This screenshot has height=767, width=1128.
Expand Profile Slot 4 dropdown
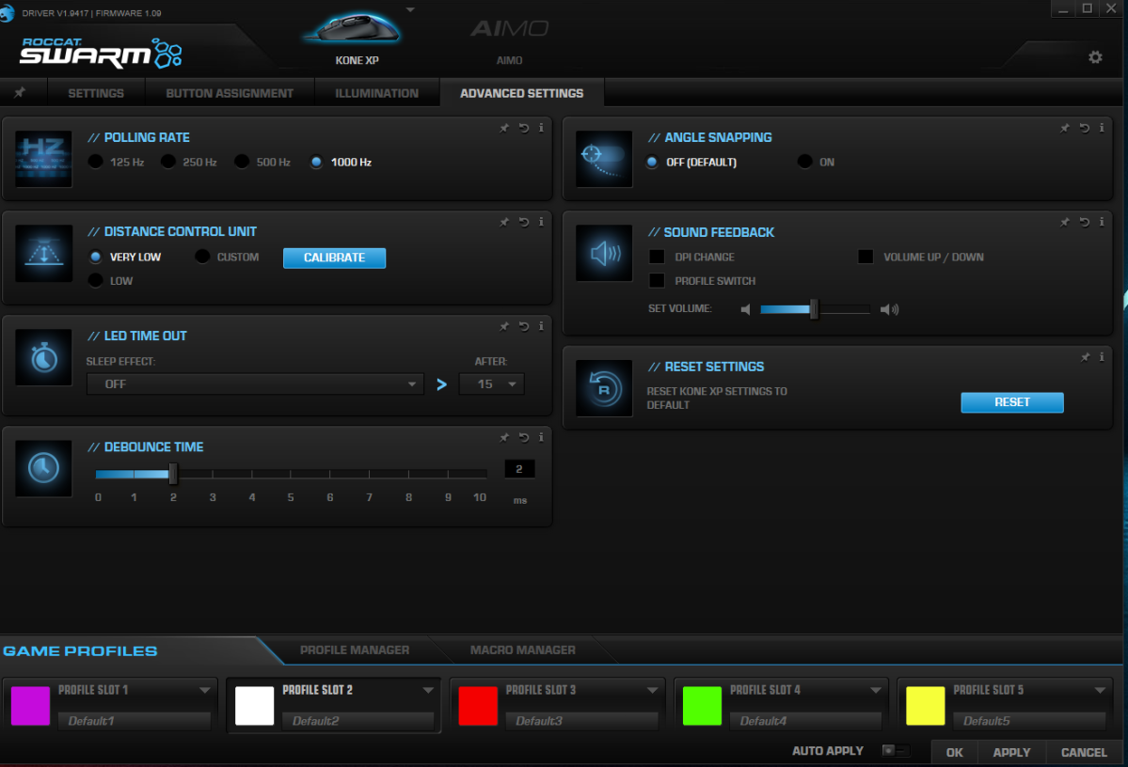(x=876, y=690)
